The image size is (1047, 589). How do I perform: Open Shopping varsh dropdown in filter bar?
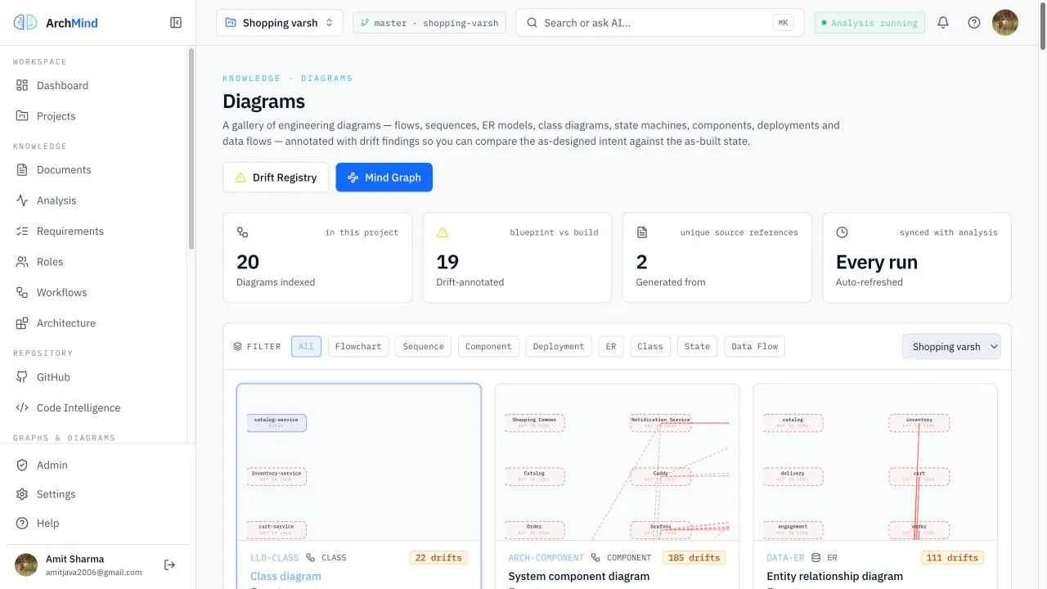pyautogui.click(x=951, y=347)
